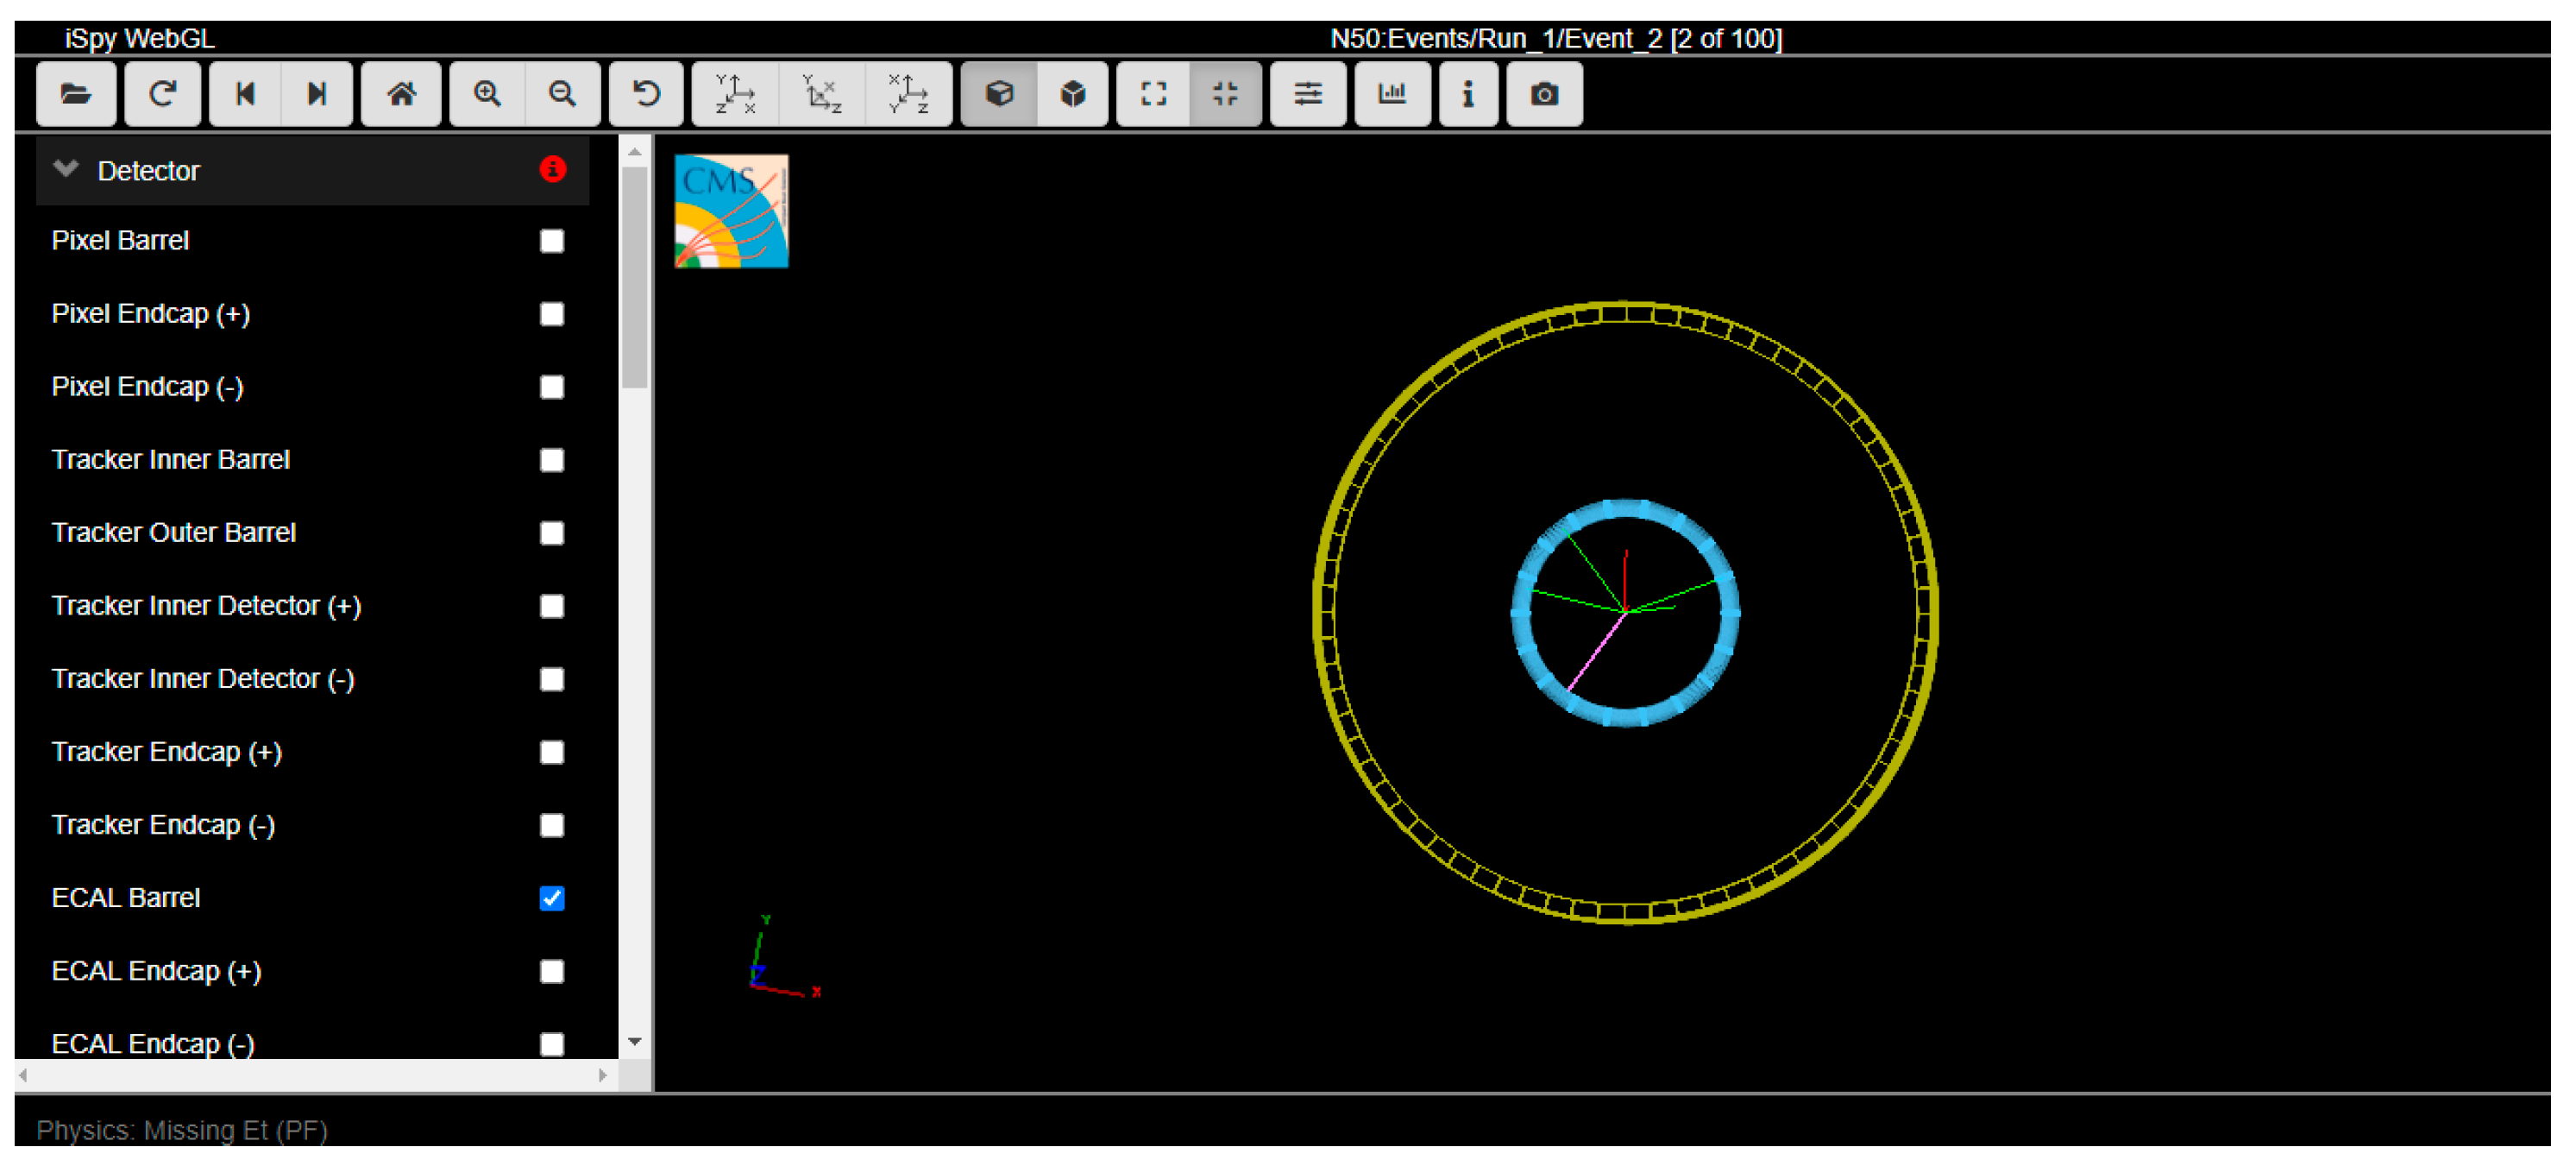
Task: Click the tree panel scroll down arrow
Action: (634, 1042)
